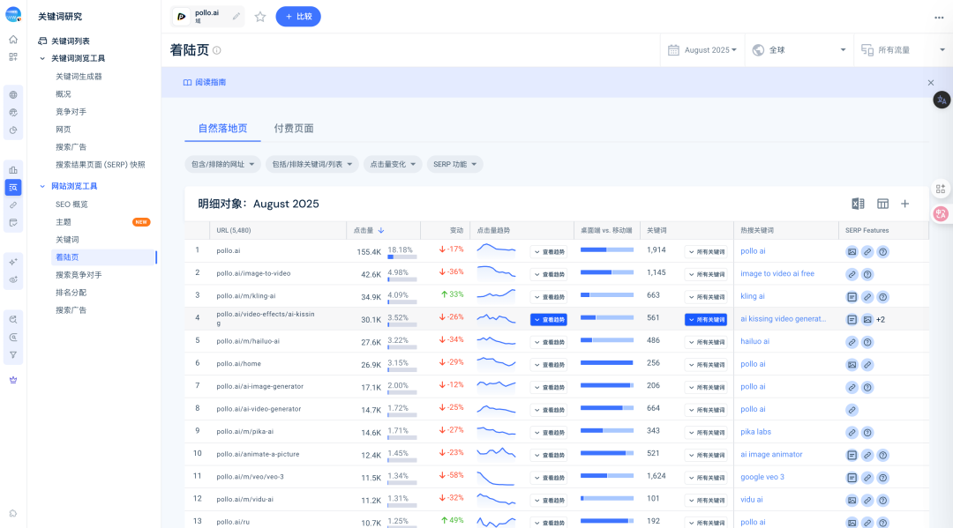Expand 所有关键词 for pollo.ai/home row
This screenshot has height=528, width=953.
pos(706,365)
